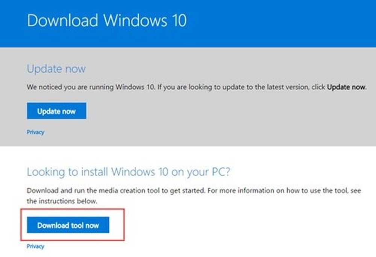376x257 pixels.
Task: Click 'the instructions below.' text line
Action: [x=62, y=201]
